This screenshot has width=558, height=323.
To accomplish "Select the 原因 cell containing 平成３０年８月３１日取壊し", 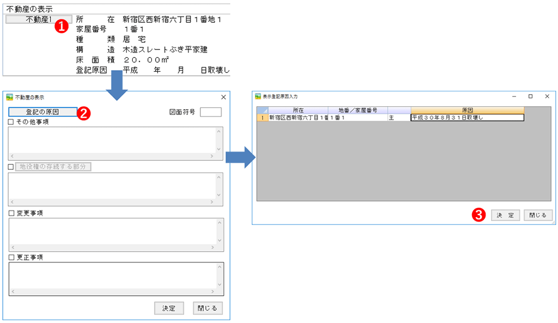I will click(467, 118).
